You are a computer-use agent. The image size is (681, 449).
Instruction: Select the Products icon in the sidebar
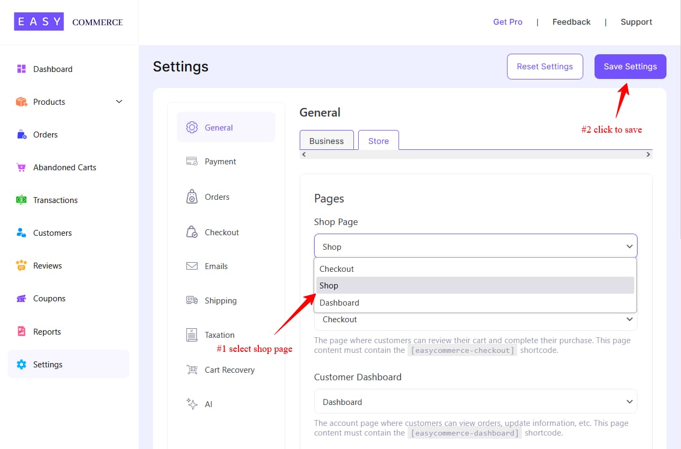pyautogui.click(x=20, y=102)
